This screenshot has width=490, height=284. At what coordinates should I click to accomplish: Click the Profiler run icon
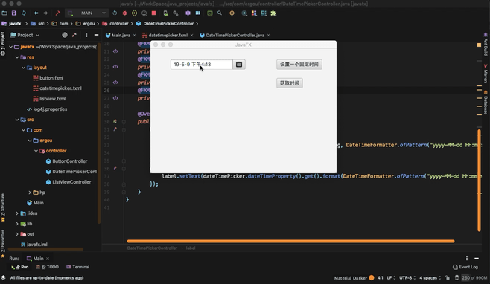click(x=144, y=13)
